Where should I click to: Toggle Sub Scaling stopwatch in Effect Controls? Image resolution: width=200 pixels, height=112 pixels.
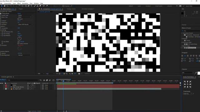pyautogui.click(x=2, y=34)
